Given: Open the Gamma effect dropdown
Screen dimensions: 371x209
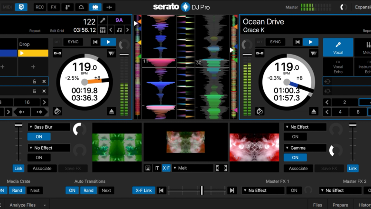Looking at the screenshot, I should pos(305,148).
